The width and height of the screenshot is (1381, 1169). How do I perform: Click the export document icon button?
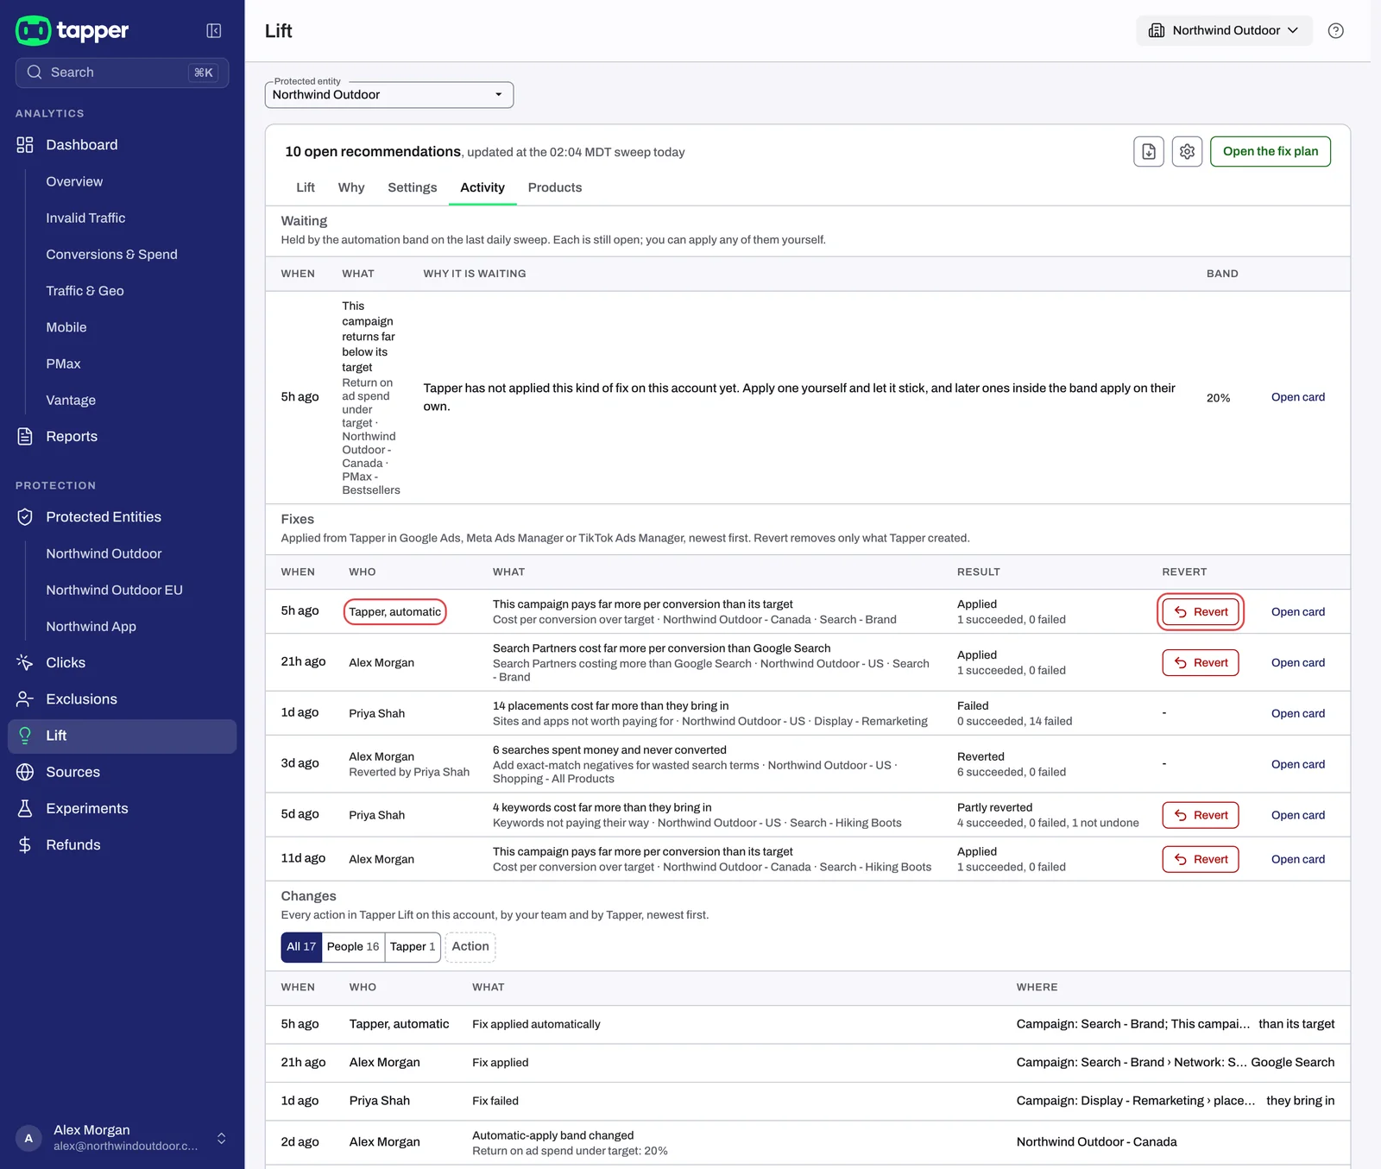pos(1149,152)
